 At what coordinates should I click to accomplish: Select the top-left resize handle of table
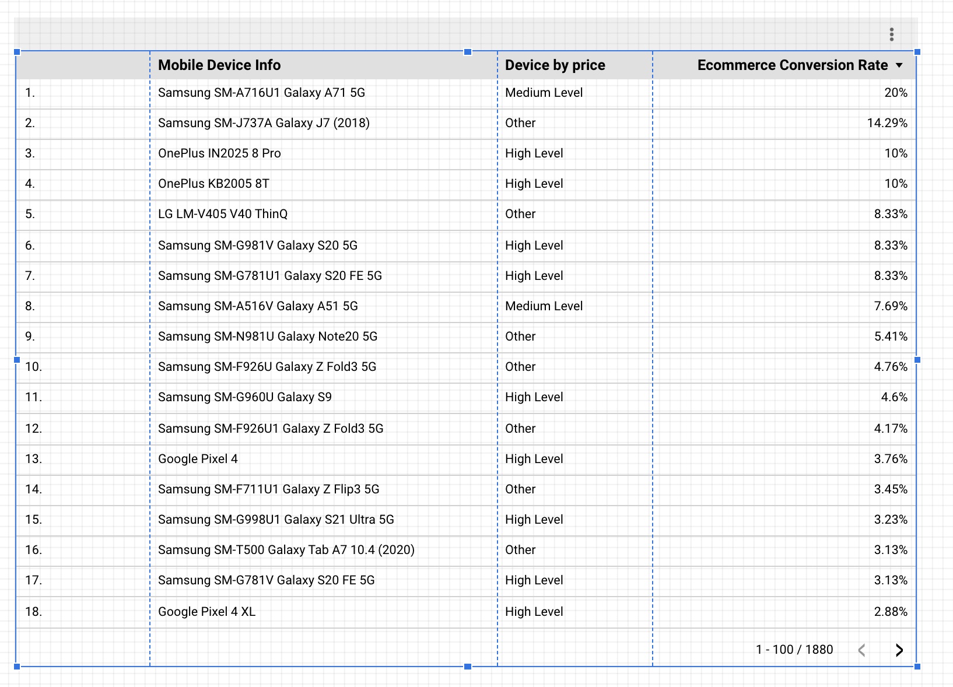click(17, 52)
